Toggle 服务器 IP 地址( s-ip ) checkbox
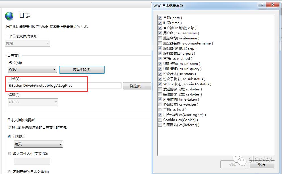 coord(160,48)
